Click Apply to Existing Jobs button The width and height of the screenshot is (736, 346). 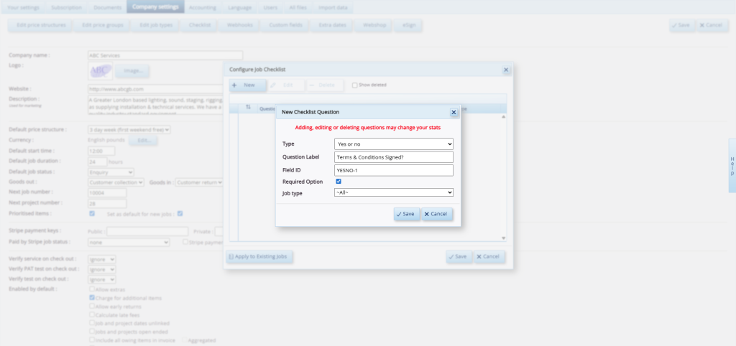(259, 256)
